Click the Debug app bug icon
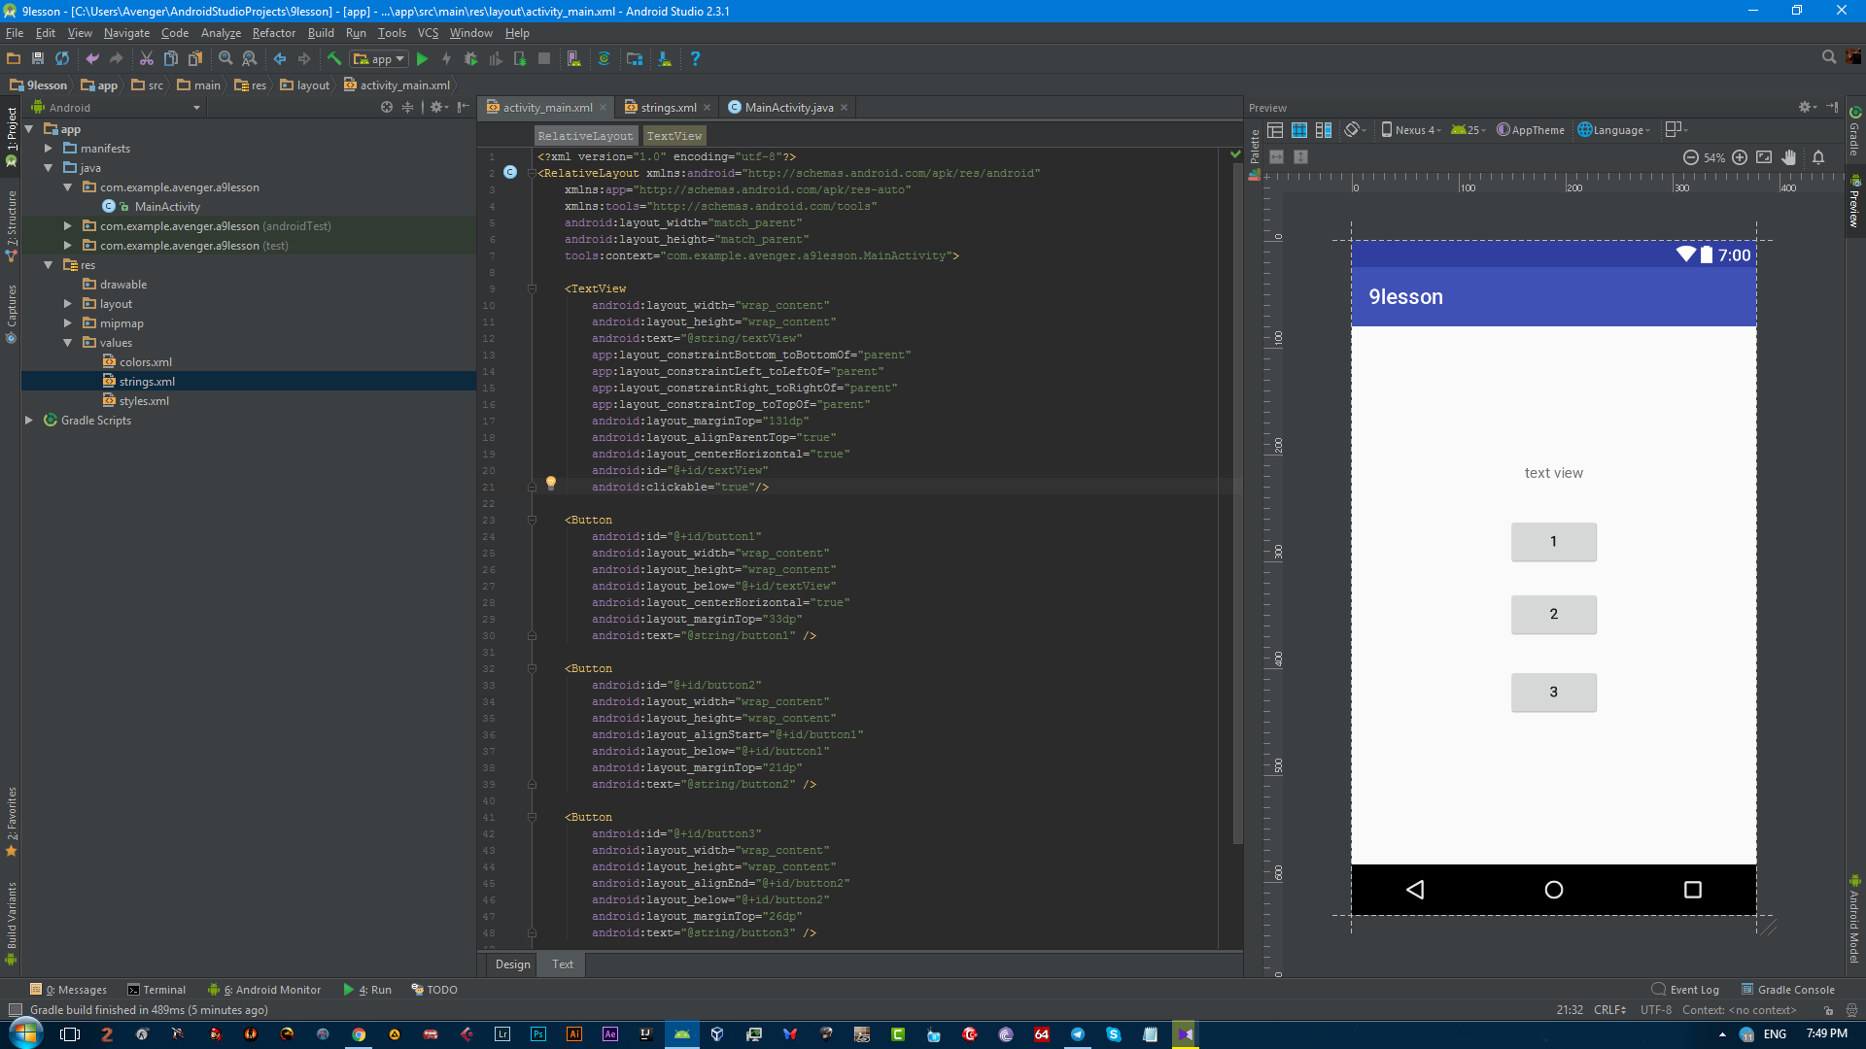This screenshot has height=1049, width=1866. 471,59
